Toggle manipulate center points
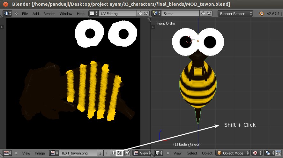 point(278,153)
